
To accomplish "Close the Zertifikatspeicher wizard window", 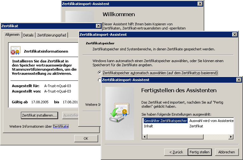I will pyautogui.click(x=235, y=35).
